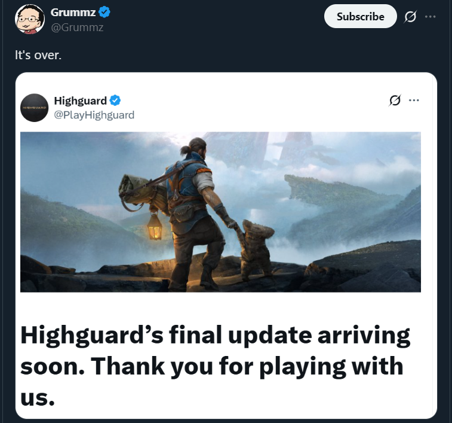Expand more options on Highguard's post
452x423 pixels.
(414, 101)
